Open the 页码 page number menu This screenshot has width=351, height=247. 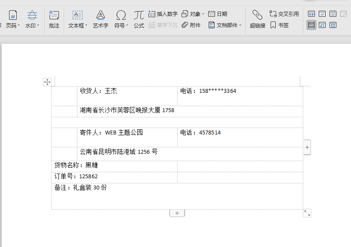(13, 26)
